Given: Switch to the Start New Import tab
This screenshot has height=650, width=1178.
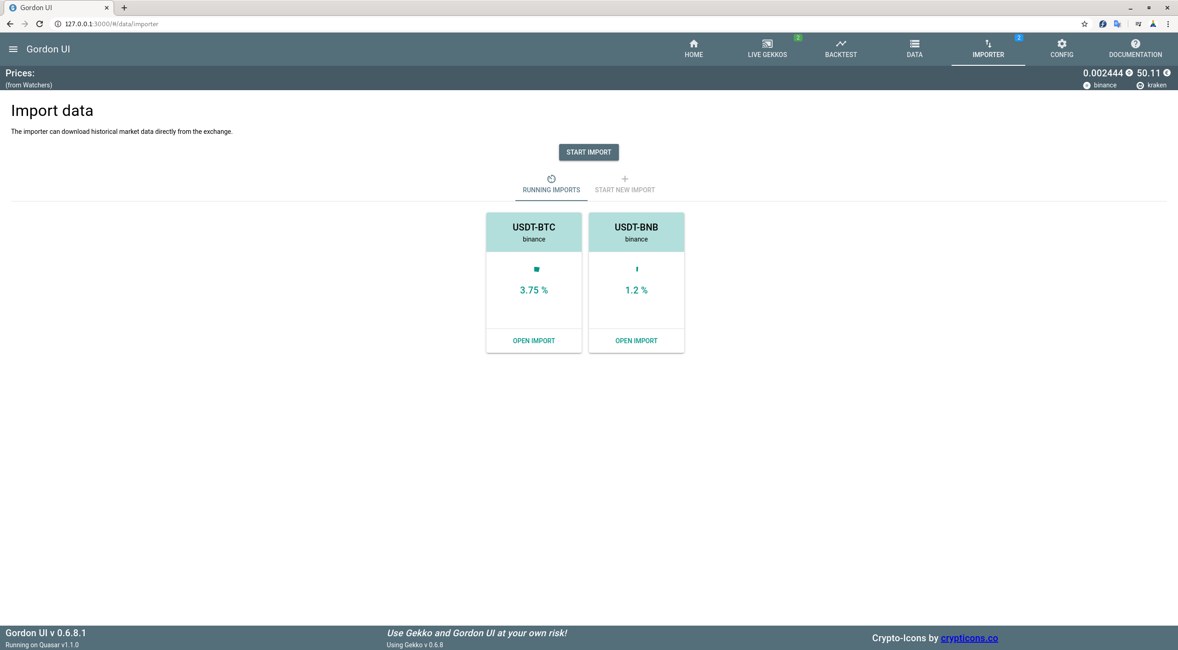Looking at the screenshot, I should click(624, 184).
